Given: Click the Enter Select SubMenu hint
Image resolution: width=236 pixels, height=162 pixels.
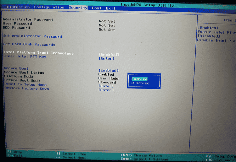Looking at the screenshot, I should click(x=144, y=159).
